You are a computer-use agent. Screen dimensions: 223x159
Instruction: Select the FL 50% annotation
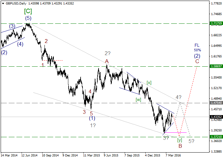click(x=197, y=47)
